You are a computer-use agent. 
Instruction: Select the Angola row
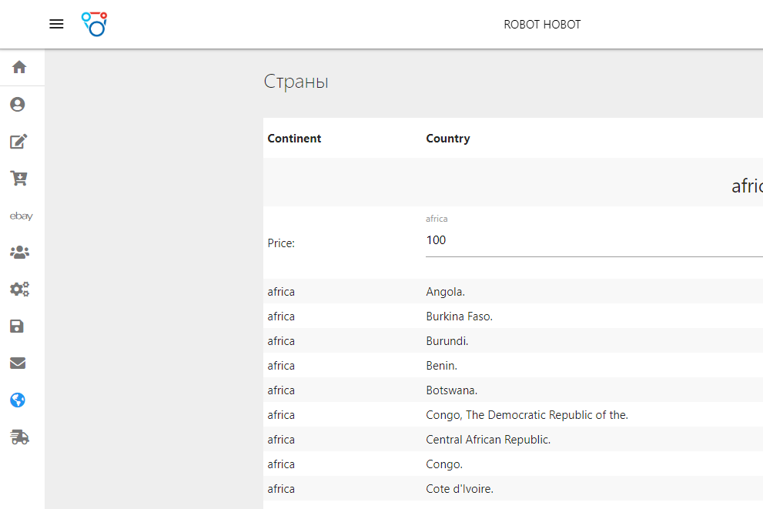tap(445, 292)
